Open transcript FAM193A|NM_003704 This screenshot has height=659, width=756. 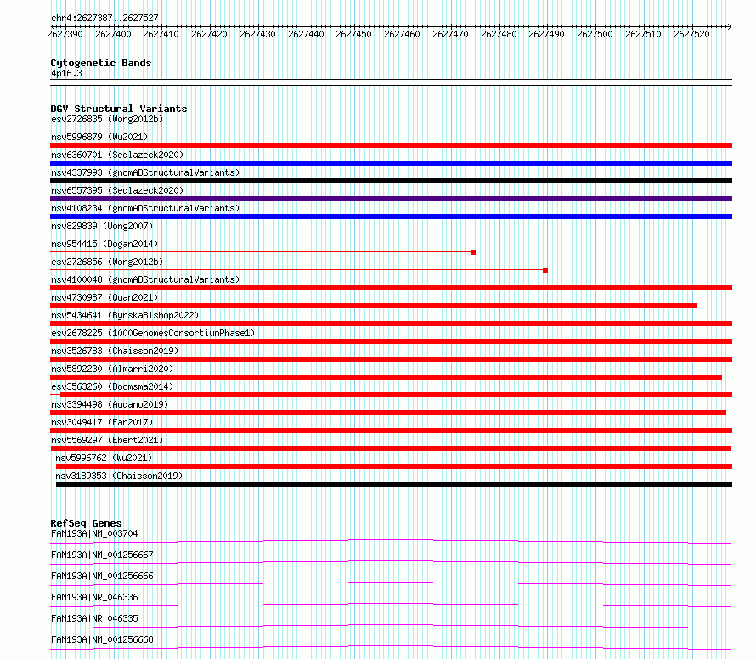(x=94, y=533)
